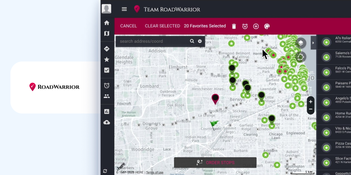Collapse the favorites list side panel
The image size is (351, 175).
(313, 43)
